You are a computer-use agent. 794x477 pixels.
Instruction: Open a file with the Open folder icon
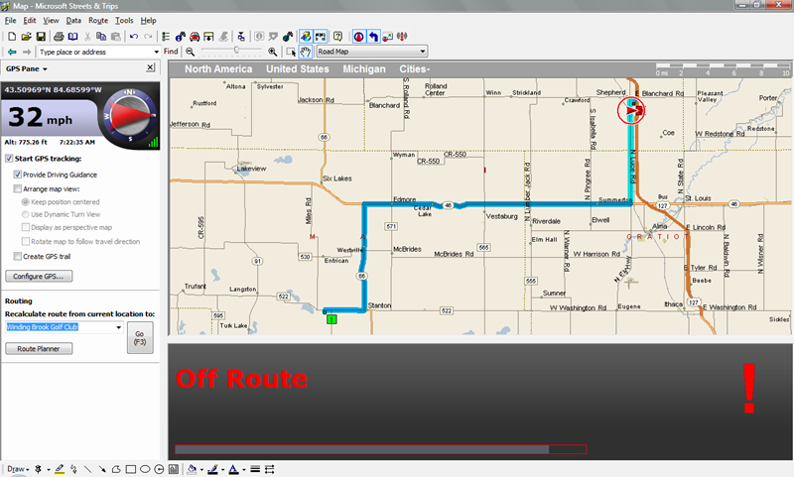click(x=27, y=37)
